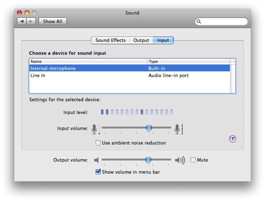Click the loud speaker icon beside output volume
265x201 pixels.
(180, 160)
